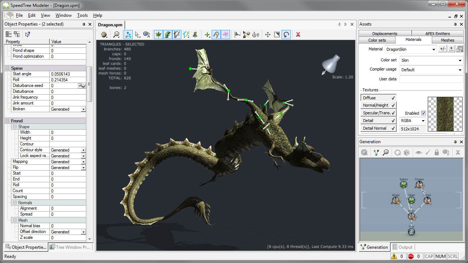The height and width of the screenshot is (263, 468).
Task: Click the red X delete icon in viewport toolbar
Action: click(298, 34)
